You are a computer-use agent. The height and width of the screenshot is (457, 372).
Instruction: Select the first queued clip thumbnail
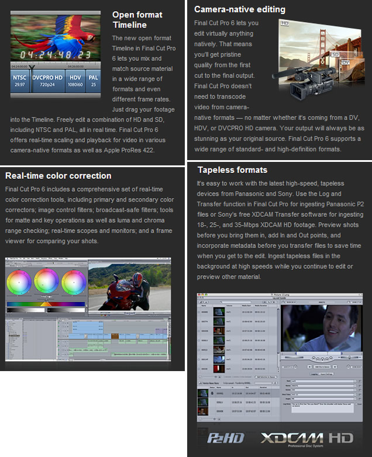click(x=203, y=393)
